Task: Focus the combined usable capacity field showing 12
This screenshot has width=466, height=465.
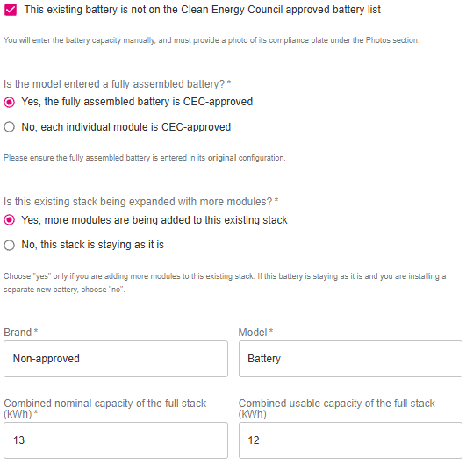Action: [x=350, y=440]
